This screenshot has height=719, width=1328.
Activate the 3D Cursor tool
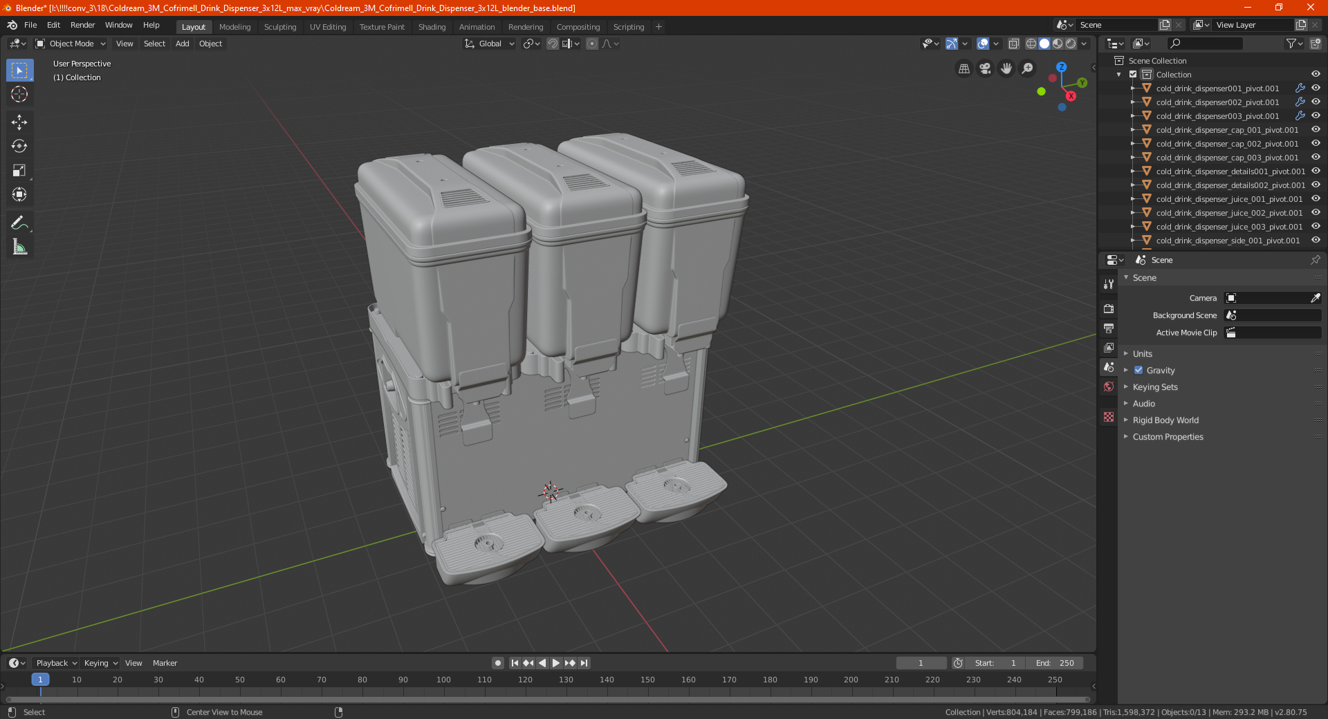click(19, 94)
